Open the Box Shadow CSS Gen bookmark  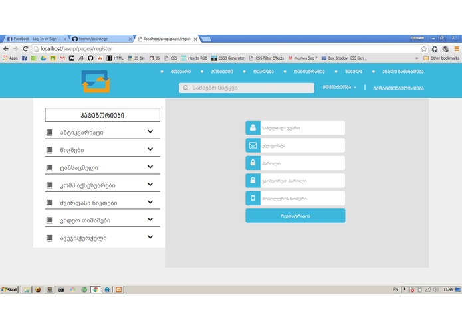(344, 58)
